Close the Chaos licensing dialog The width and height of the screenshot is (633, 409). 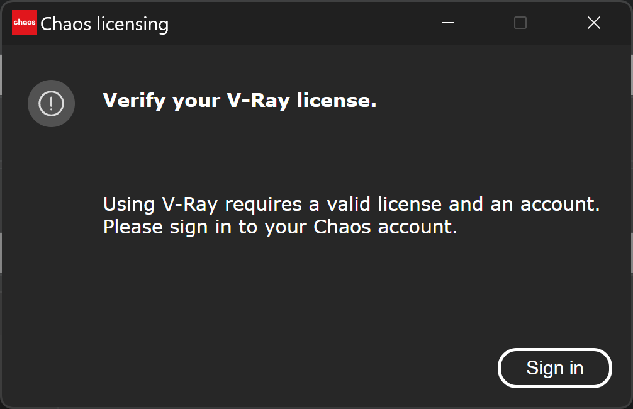(x=594, y=23)
